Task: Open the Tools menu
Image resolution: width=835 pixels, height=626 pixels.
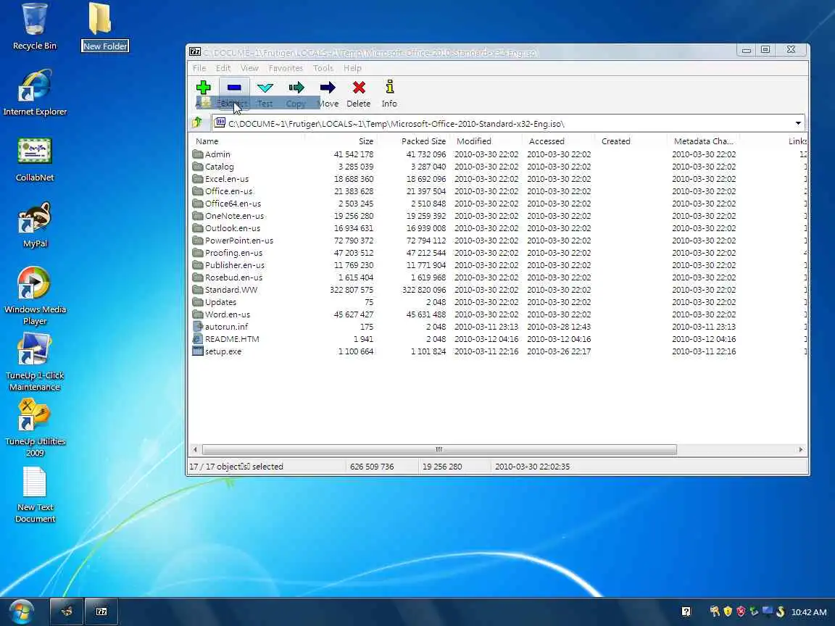Action: click(323, 68)
